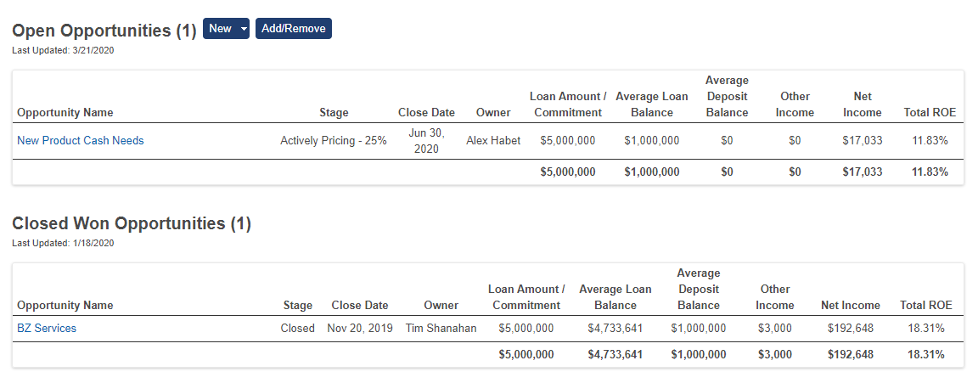978x383 pixels.
Task: Select Opportunity Name header in Open Opportunities table
Action: tap(65, 113)
